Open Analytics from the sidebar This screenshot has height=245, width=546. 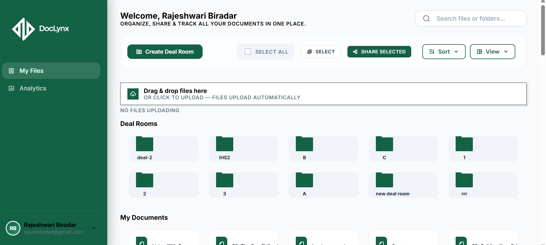click(33, 88)
